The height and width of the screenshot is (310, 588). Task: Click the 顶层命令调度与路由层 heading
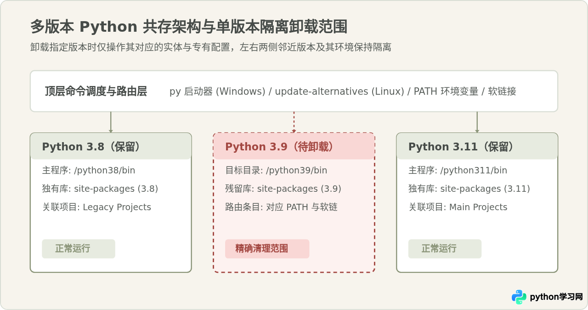96,91
